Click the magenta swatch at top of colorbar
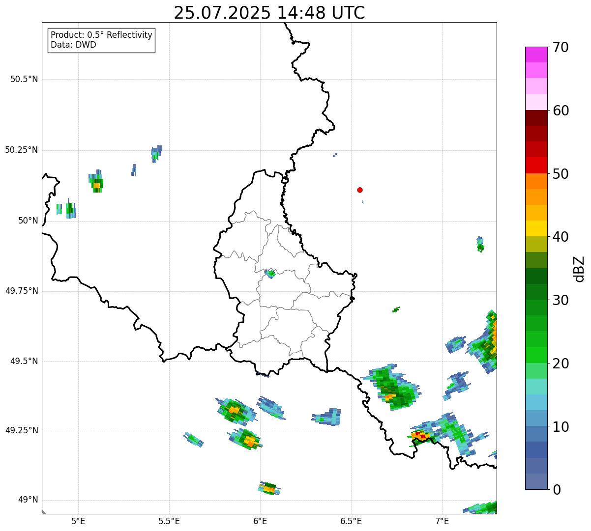The height and width of the screenshot is (531, 591). 536,55
